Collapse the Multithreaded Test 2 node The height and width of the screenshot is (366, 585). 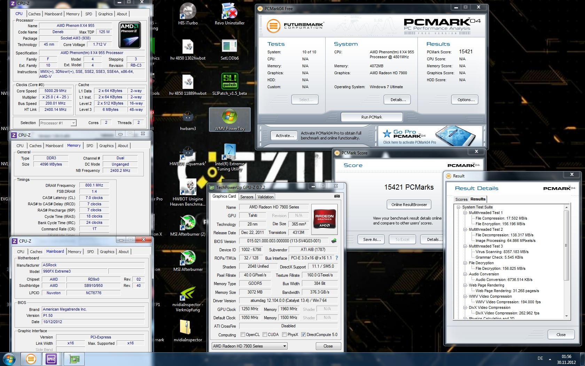[465, 229]
